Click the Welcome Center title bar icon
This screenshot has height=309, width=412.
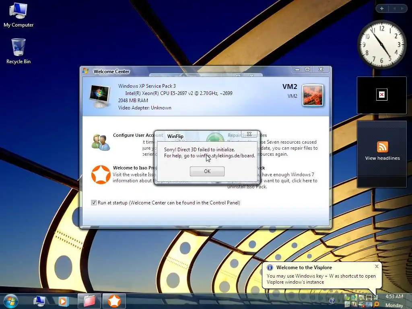(85, 71)
